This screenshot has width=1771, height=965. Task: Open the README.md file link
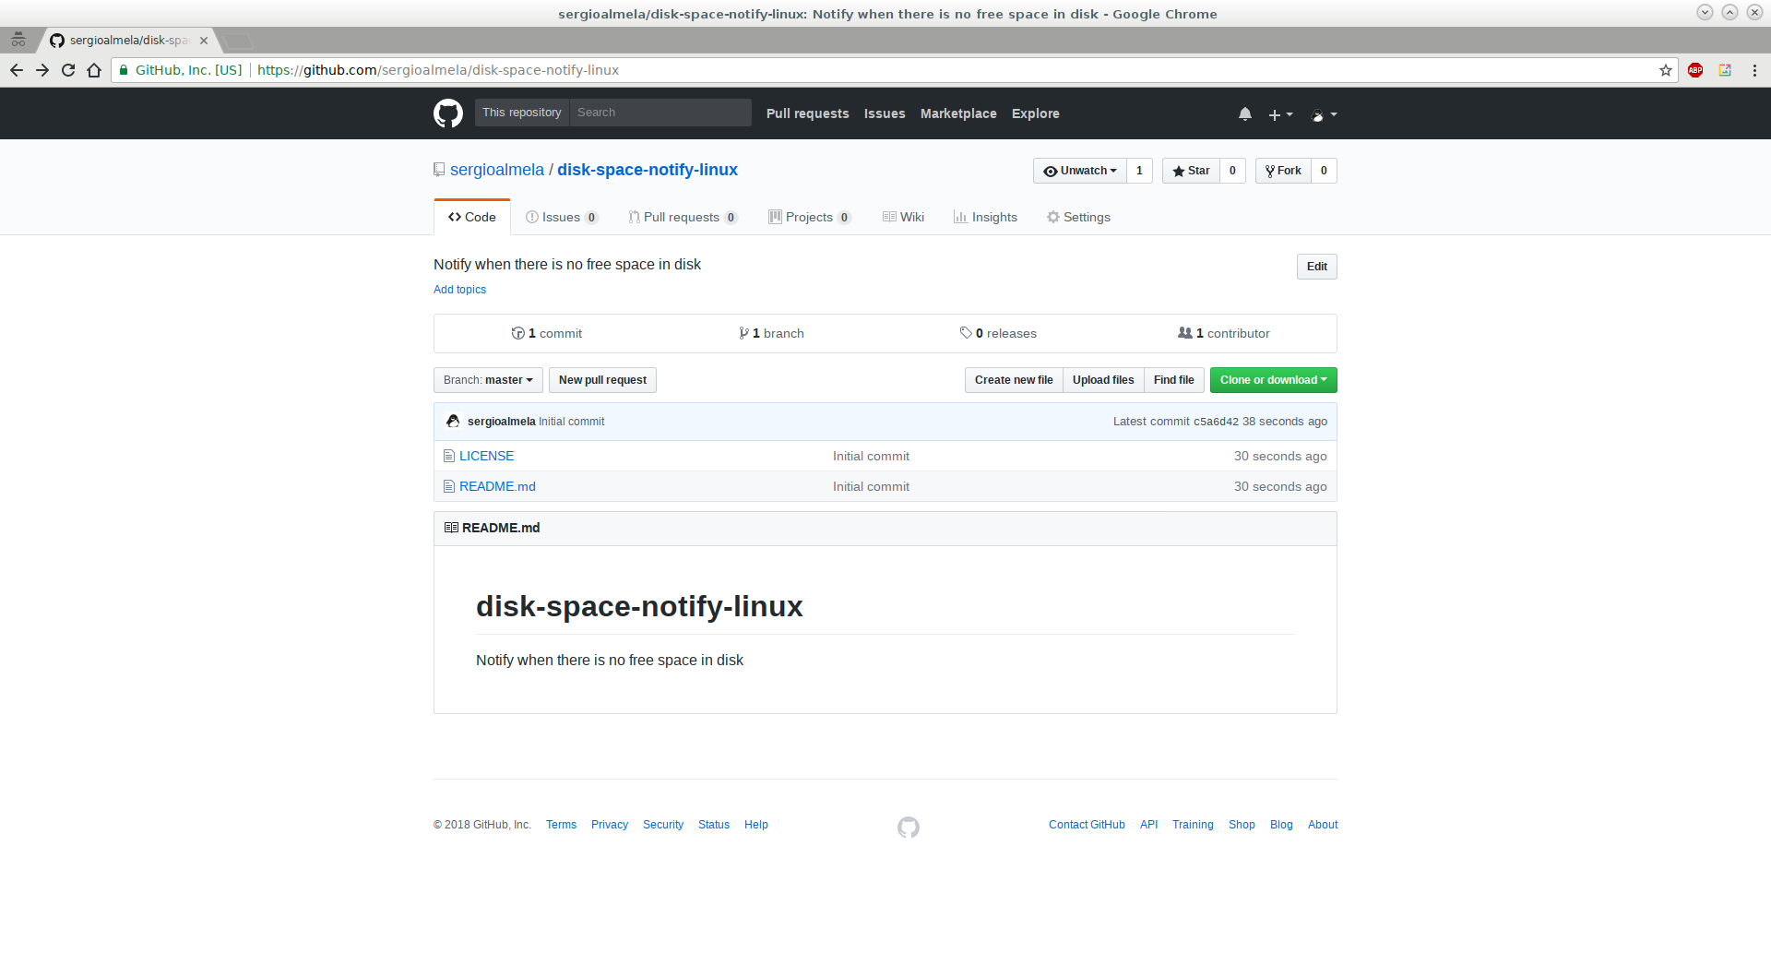pos(497,486)
